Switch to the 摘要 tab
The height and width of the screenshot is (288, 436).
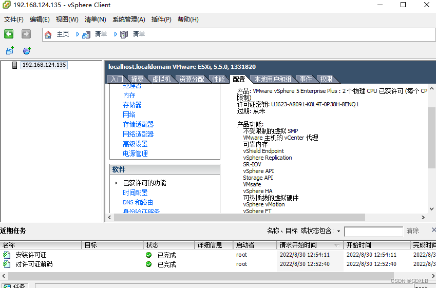pyautogui.click(x=137, y=79)
